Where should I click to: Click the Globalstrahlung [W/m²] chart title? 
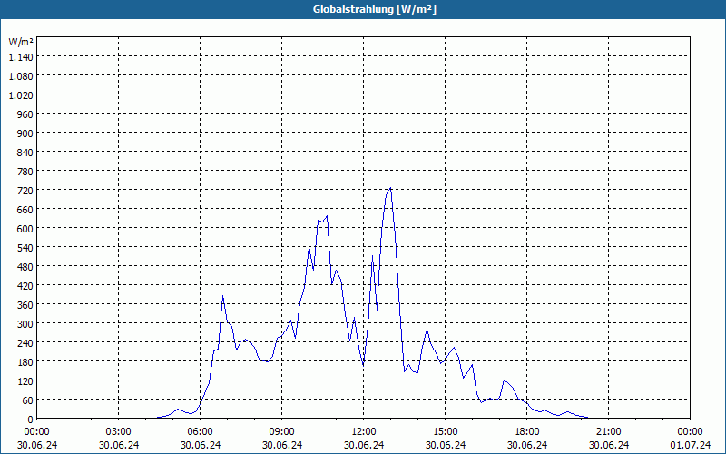pyautogui.click(x=374, y=9)
